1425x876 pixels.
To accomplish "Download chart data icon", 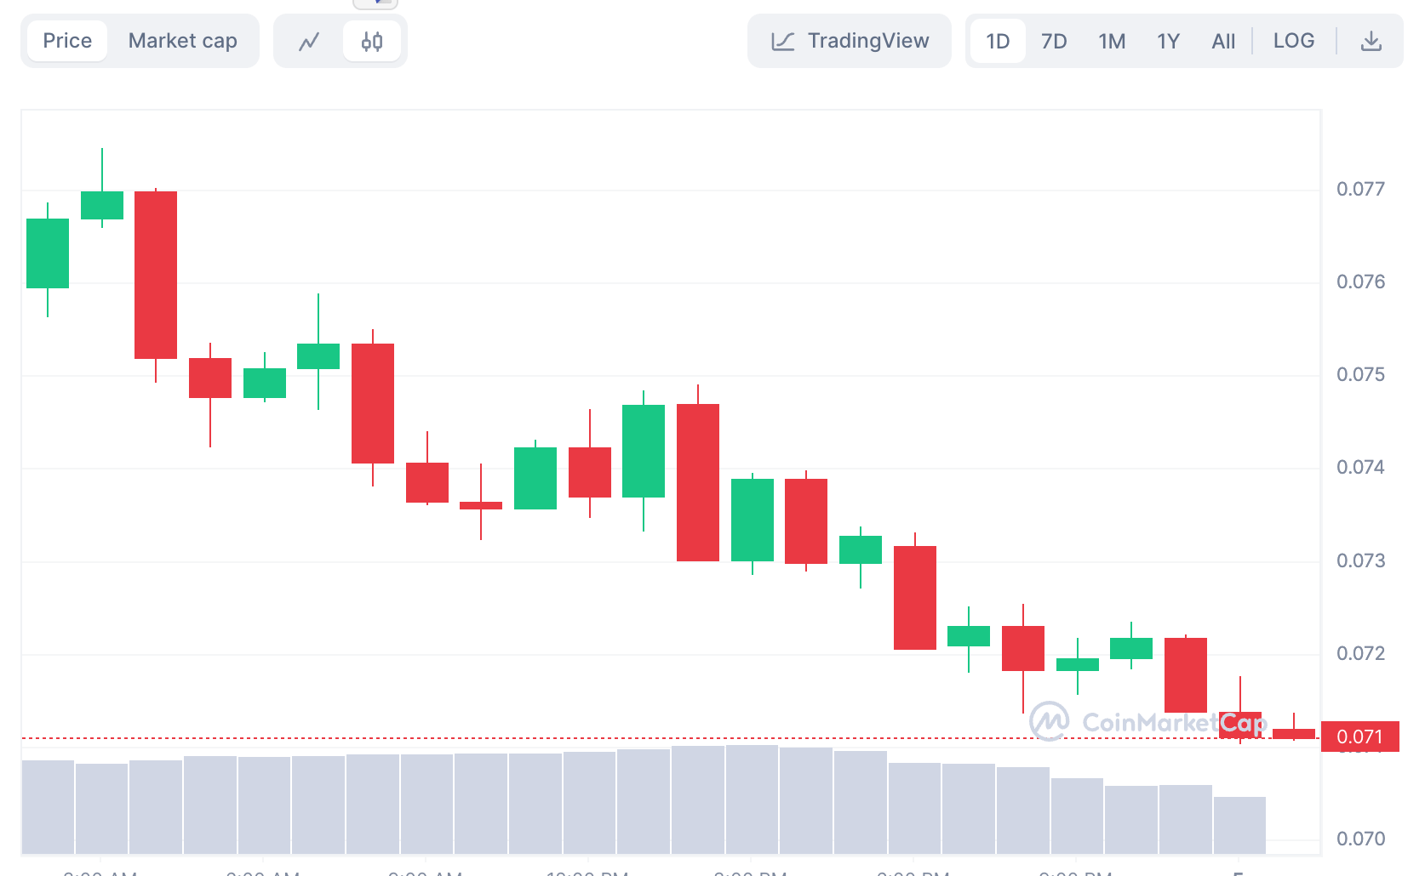I will tap(1371, 41).
